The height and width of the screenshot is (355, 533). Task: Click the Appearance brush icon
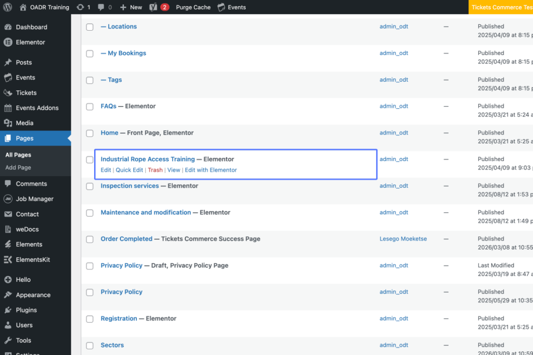[8, 295]
